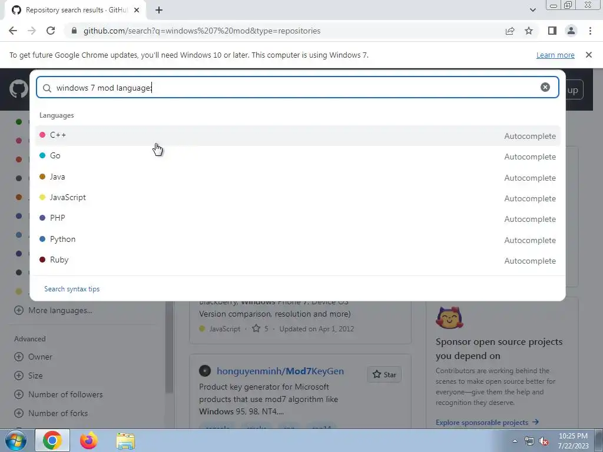The height and width of the screenshot is (452, 603).
Task: Click the muted volume tray icon
Action: pyautogui.click(x=544, y=441)
